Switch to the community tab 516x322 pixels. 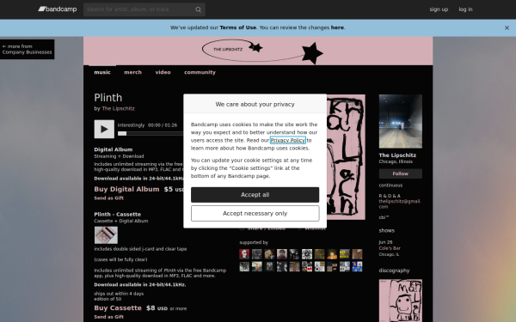point(200,72)
